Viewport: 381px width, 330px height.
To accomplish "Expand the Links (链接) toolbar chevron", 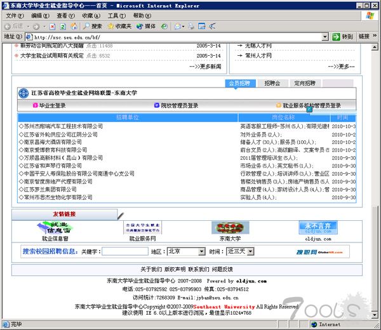I will pos(375,36).
